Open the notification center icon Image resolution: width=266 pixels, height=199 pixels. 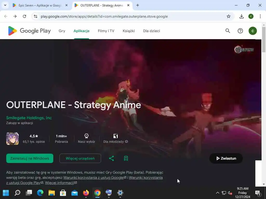(x=258, y=193)
